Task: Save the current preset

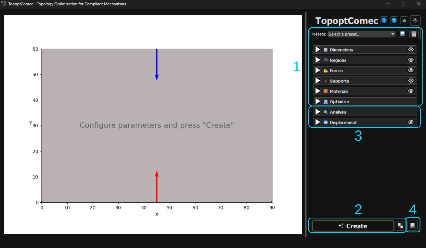Action: [402, 34]
